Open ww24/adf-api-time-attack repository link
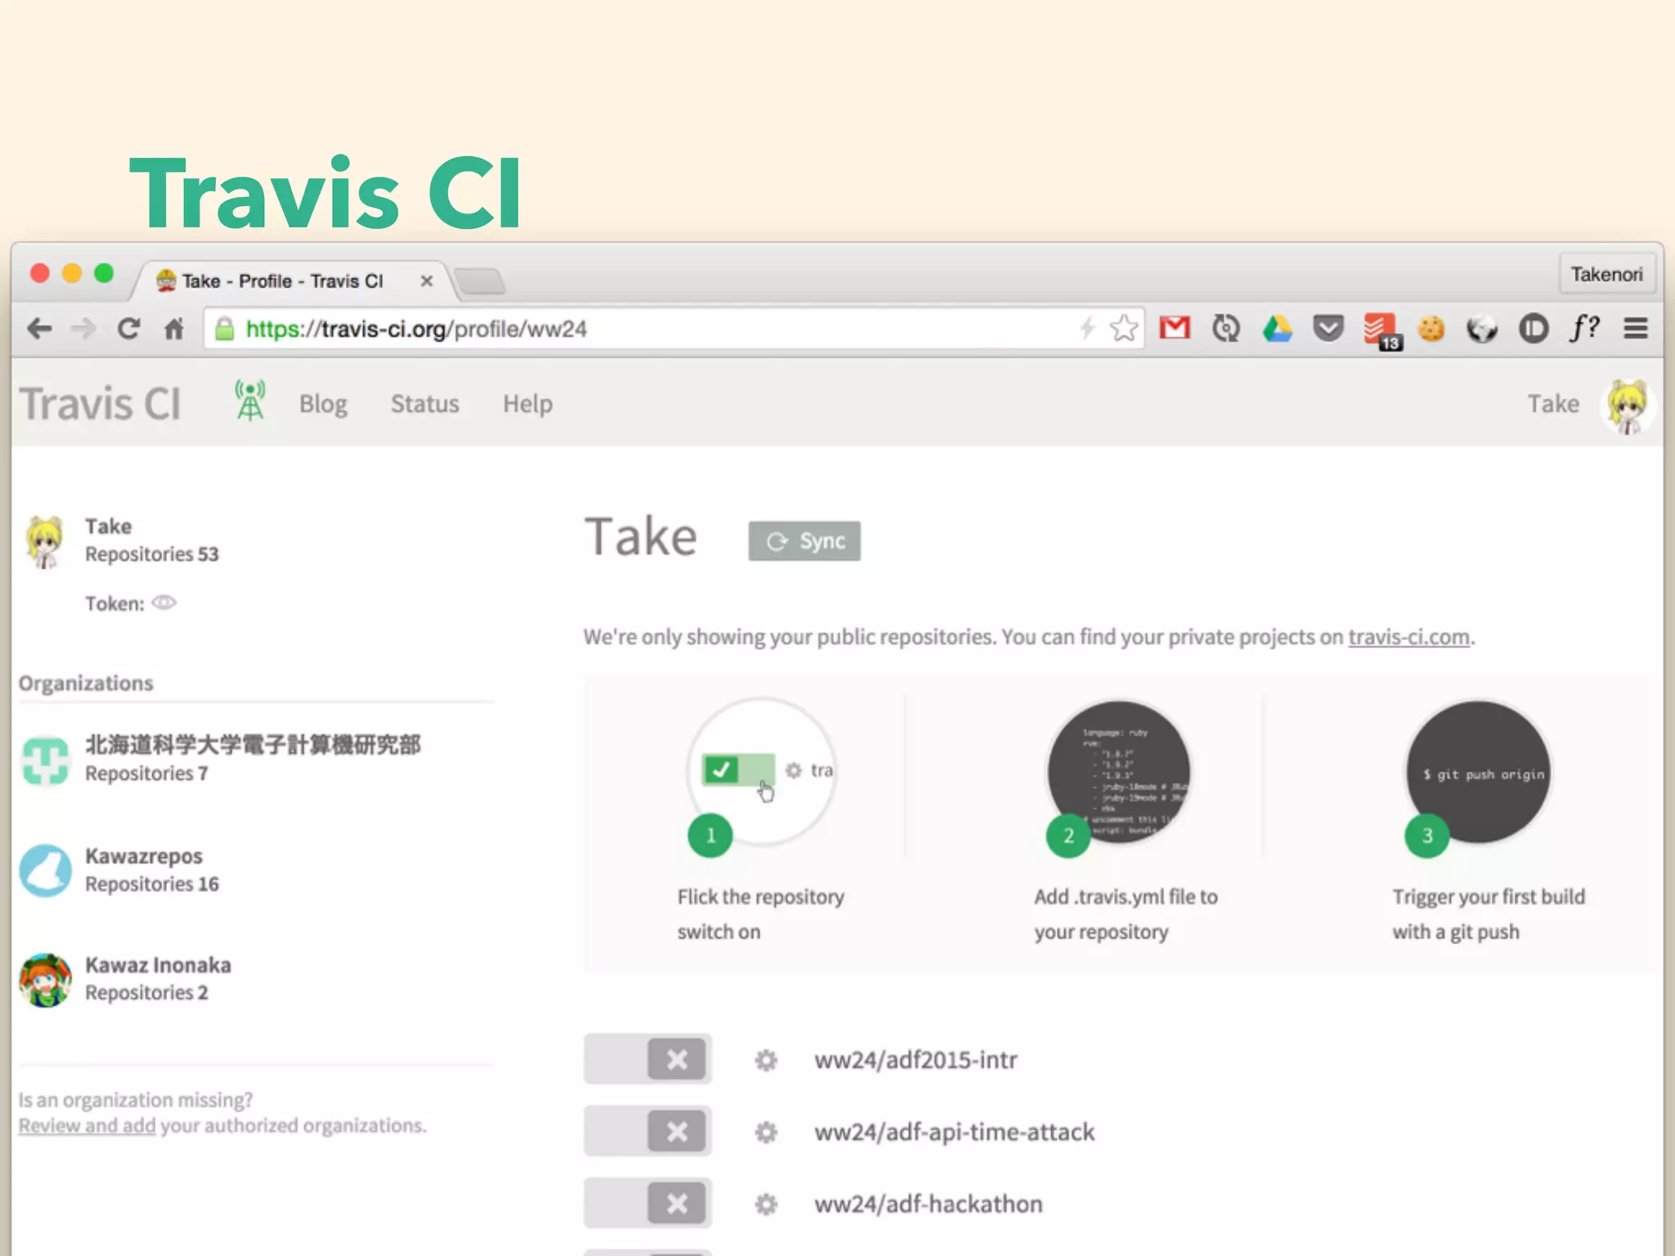Viewport: 1675px width, 1256px height. [x=954, y=1133]
